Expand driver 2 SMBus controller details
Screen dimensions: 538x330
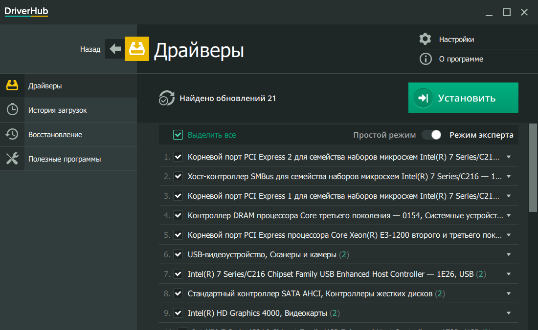pyautogui.click(x=509, y=177)
